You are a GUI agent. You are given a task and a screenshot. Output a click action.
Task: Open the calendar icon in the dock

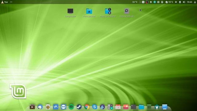coord(118,107)
